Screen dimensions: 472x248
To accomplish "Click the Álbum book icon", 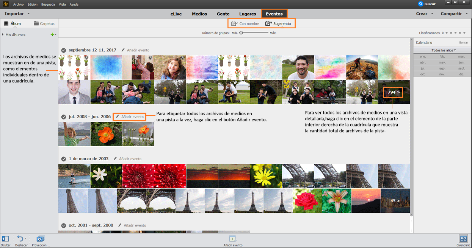I will pos(6,23).
